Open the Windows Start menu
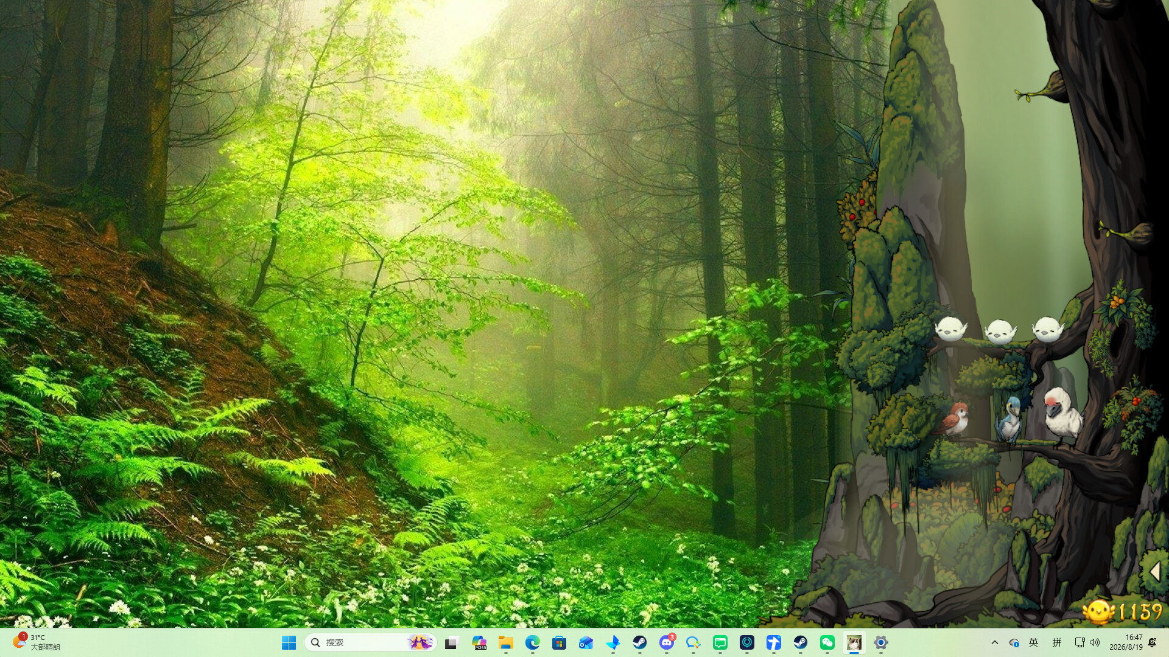 (289, 642)
